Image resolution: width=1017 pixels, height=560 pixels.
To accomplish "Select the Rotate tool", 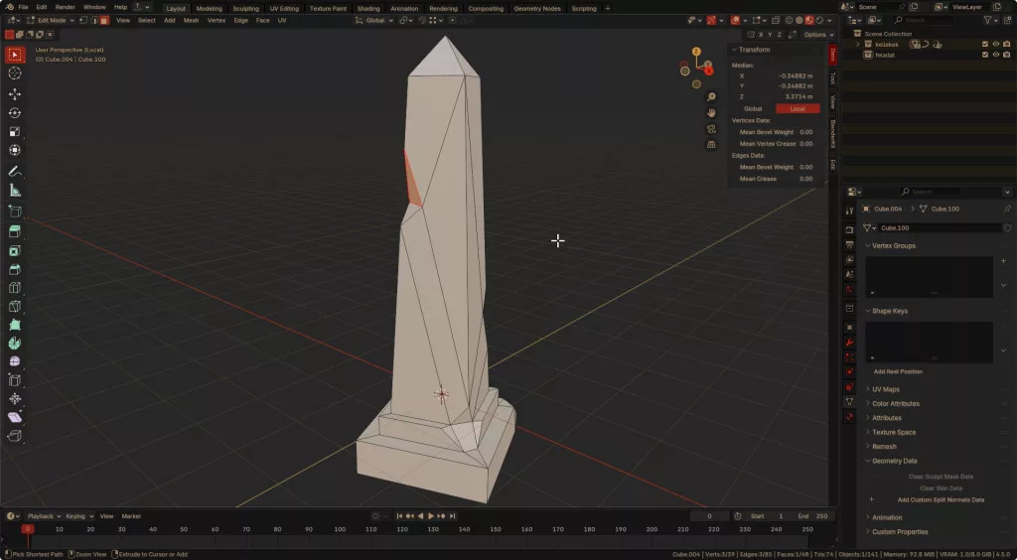I will 15,112.
